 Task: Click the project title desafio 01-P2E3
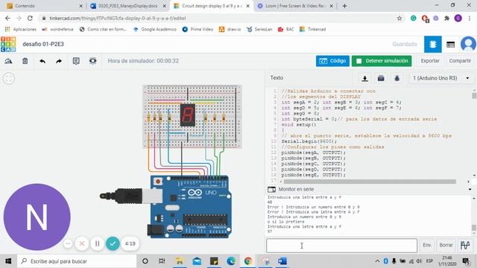[x=43, y=45]
